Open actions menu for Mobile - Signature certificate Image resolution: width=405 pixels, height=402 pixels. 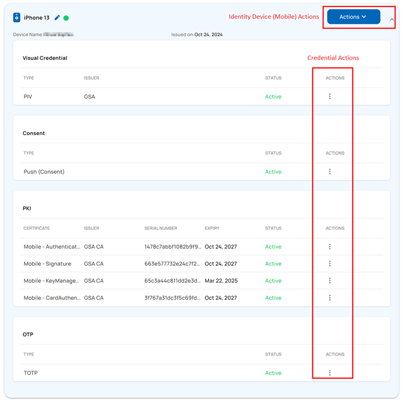330,264
